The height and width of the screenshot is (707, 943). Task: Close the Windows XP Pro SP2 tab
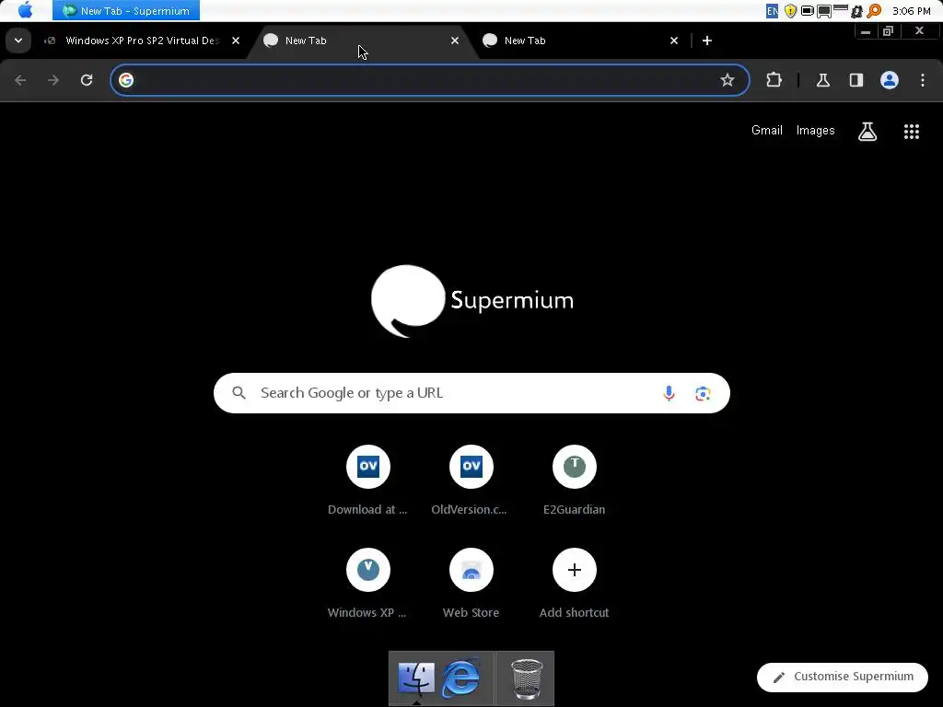[x=236, y=41]
